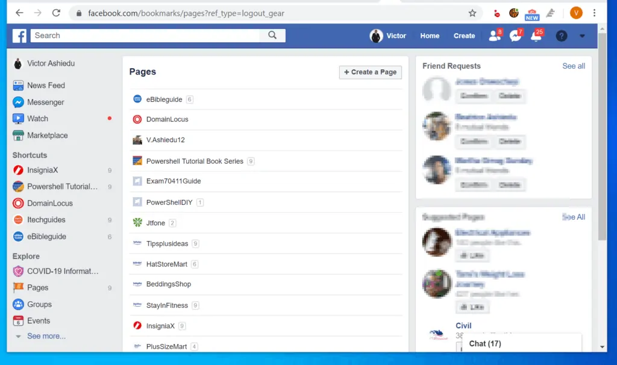
Task: Bookmark page with star icon
Action: pos(472,13)
